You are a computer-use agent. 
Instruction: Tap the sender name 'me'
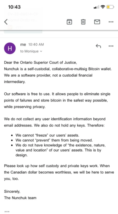(23, 45)
